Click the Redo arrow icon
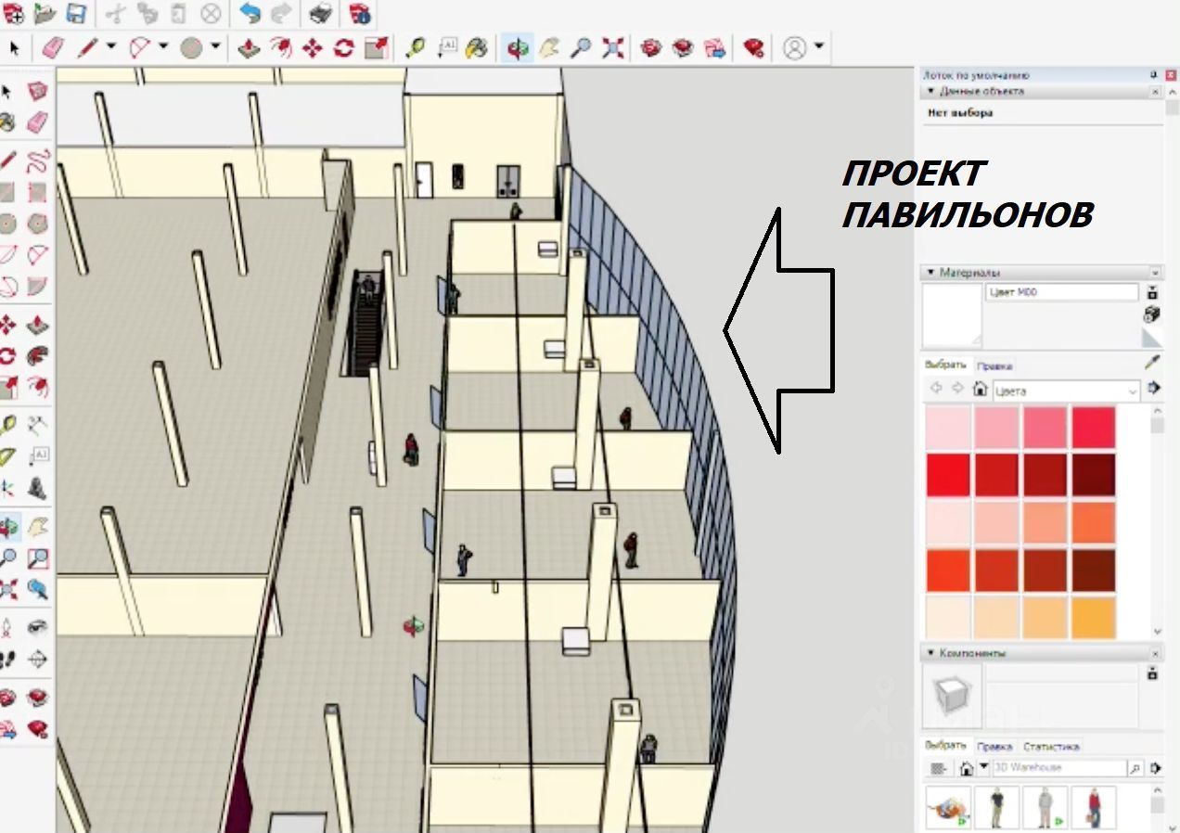The width and height of the screenshot is (1180, 833). point(281,13)
